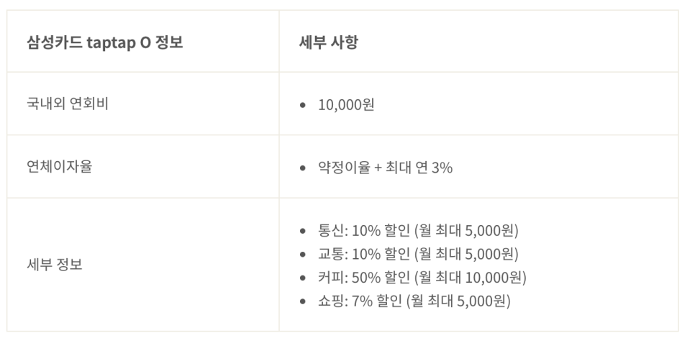The image size is (695, 351).
Task: Click the '약정이율 + 최대 연 3%' text
Action: (385, 168)
